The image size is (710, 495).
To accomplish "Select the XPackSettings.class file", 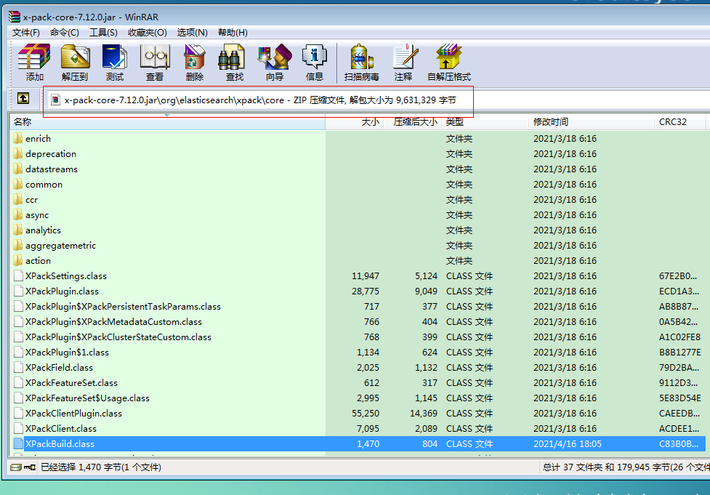I will [x=65, y=275].
